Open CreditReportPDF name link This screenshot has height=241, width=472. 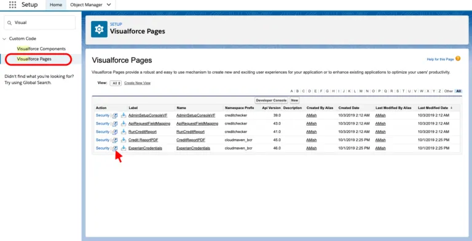191,140
